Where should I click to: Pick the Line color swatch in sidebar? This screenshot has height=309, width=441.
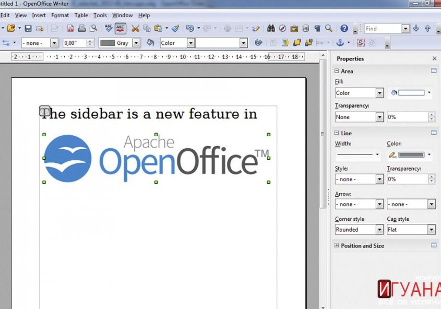click(411, 154)
